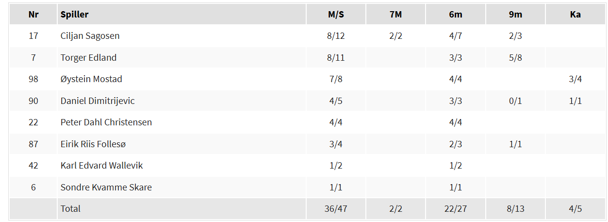The width and height of the screenshot is (608, 222).
Task: Sort by the Nr column header
Action: (33, 14)
